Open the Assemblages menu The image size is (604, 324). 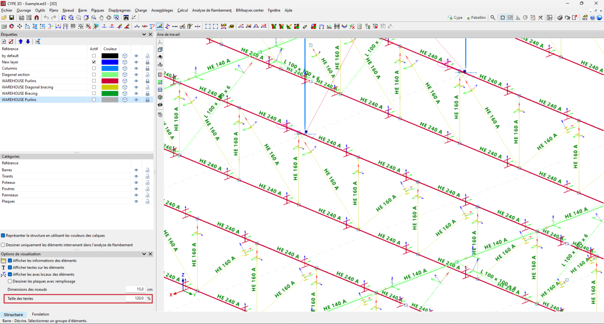(162, 10)
